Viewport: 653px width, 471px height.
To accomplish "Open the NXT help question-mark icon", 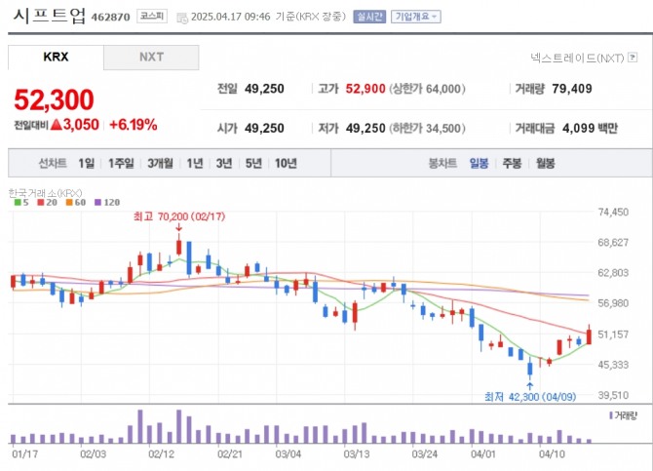I will click(x=633, y=58).
